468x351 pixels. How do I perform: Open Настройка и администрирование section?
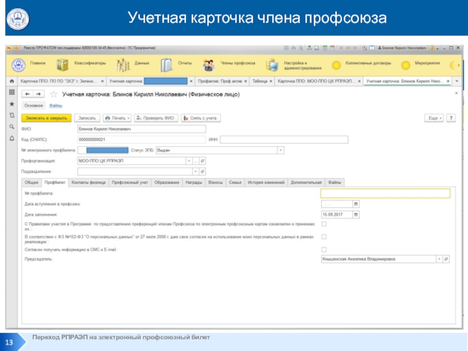click(270, 64)
